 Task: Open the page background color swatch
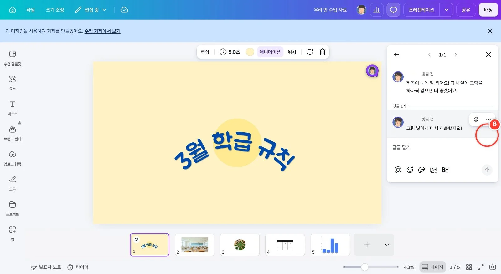250,52
